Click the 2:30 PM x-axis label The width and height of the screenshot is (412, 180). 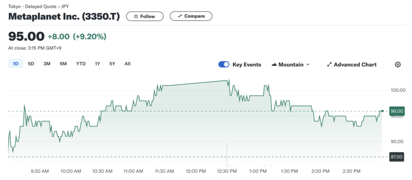(x=351, y=171)
